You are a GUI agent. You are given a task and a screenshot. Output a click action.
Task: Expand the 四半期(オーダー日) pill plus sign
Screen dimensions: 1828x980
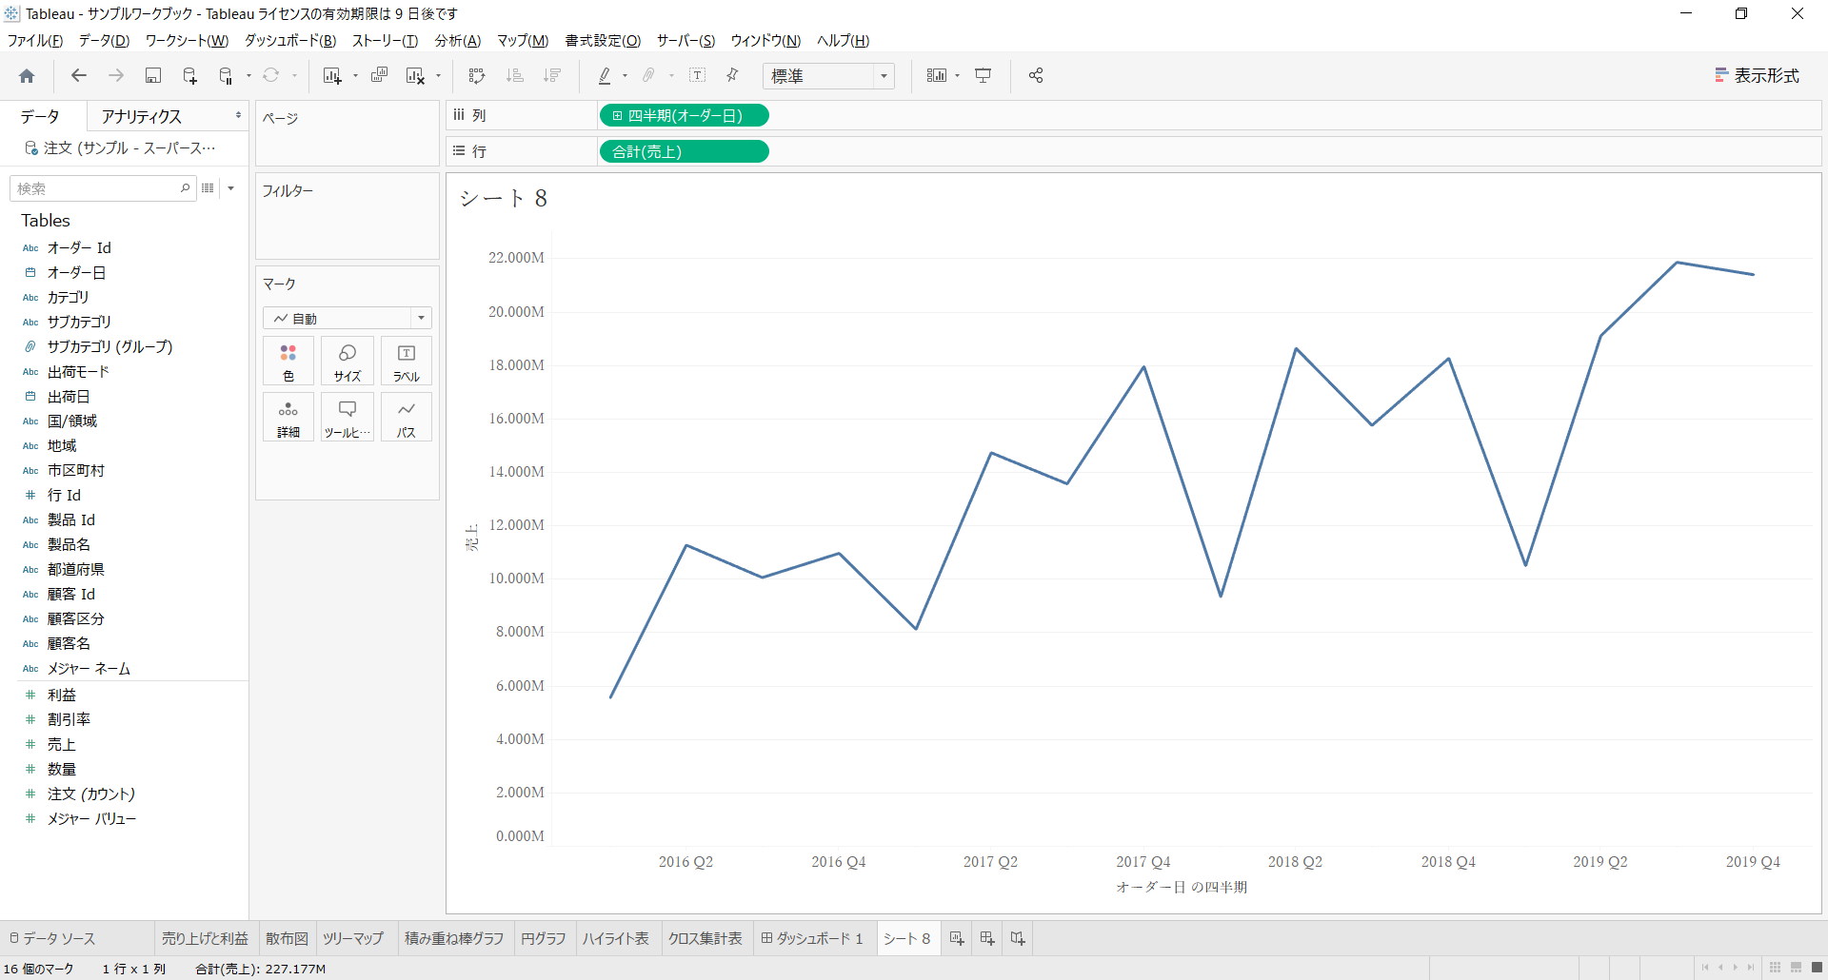617,116
